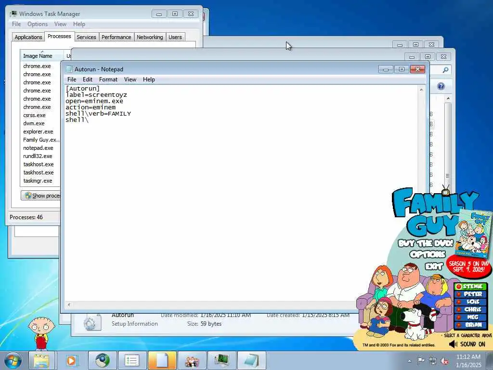Screen dimensions: 493x370
Task: Switch to Chrome taskbar icon
Action: click(103, 360)
